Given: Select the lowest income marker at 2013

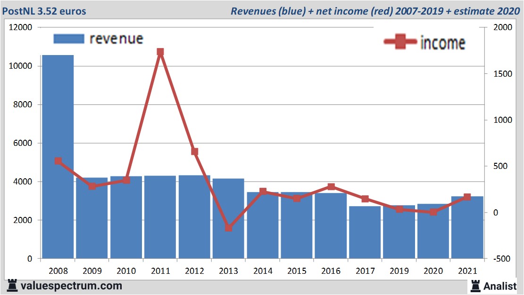Looking at the screenshot, I should (x=229, y=228).
